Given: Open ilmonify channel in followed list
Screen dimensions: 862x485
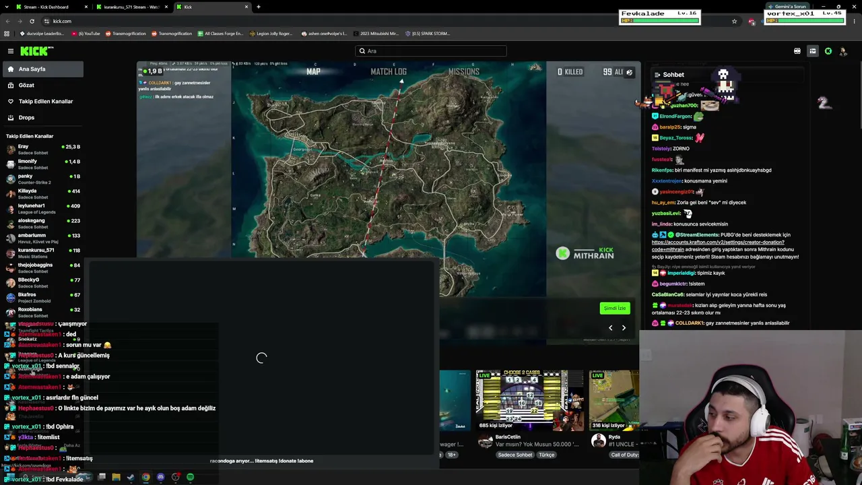Looking at the screenshot, I should [43, 164].
